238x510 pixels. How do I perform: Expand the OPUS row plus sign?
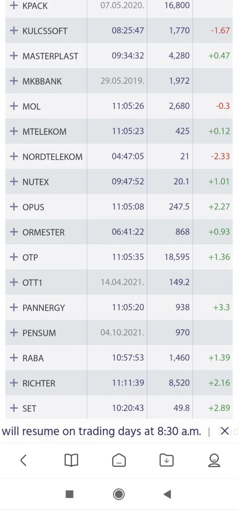coord(14,207)
